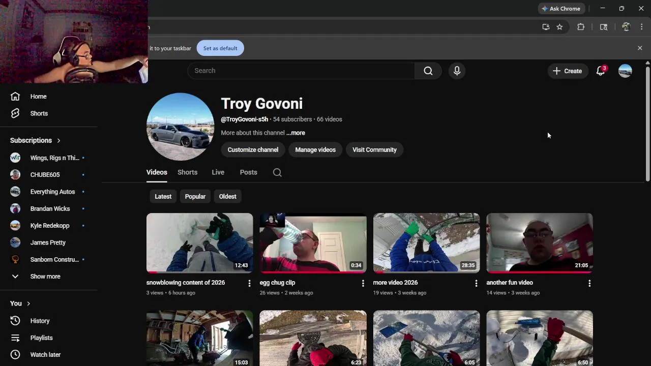Switch to the Shorts tab
The image size is (651, 366).
click(187, 172)
